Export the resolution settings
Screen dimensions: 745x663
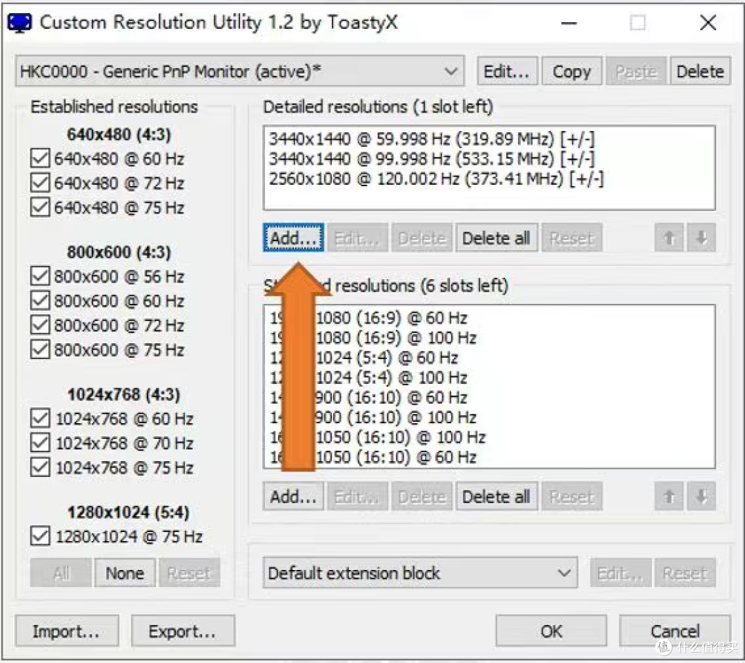tap(182, 631)
